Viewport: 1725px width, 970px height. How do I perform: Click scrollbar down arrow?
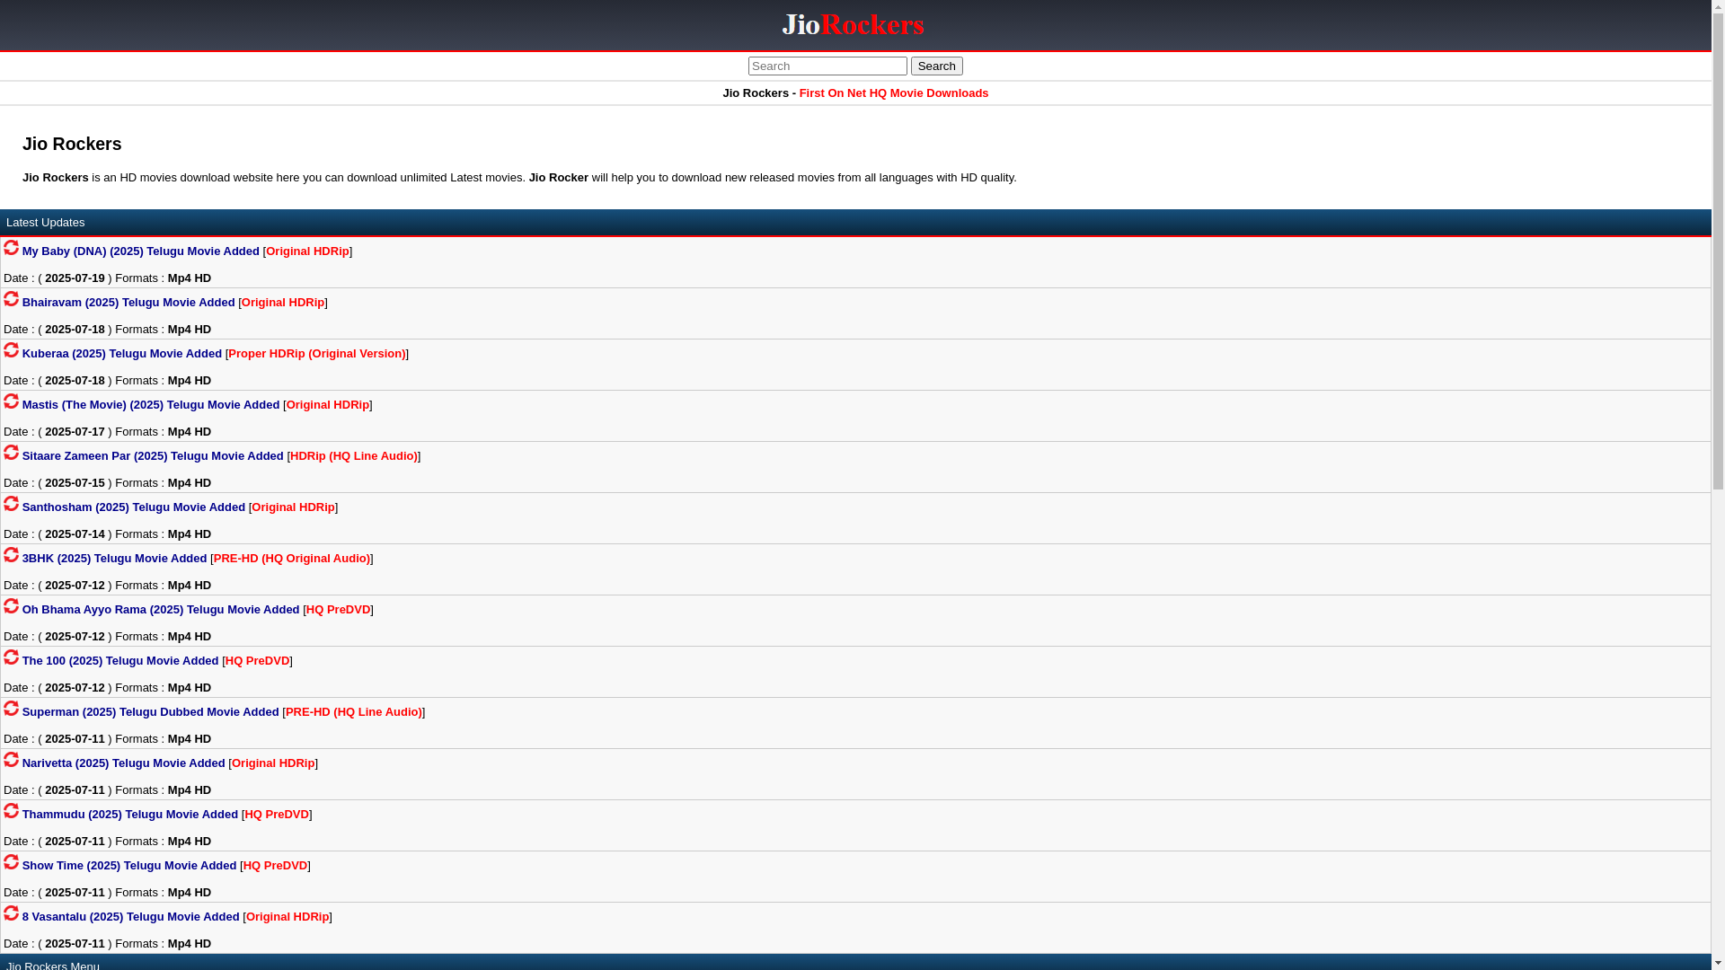click(x=1718, y=963)
